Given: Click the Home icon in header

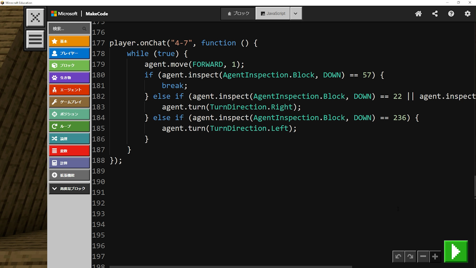Looking at the screenshot, I should 418,14.
